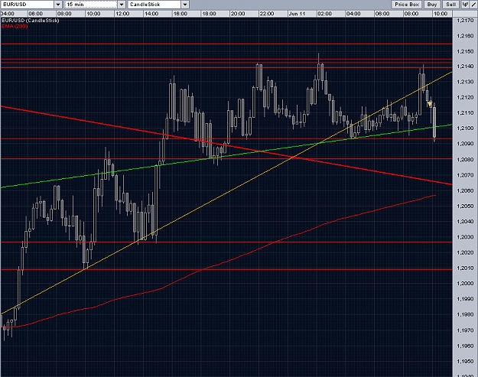Screen dimensions: 478x377
Task: Click the 12:00 time axis label
Action: 122,14
